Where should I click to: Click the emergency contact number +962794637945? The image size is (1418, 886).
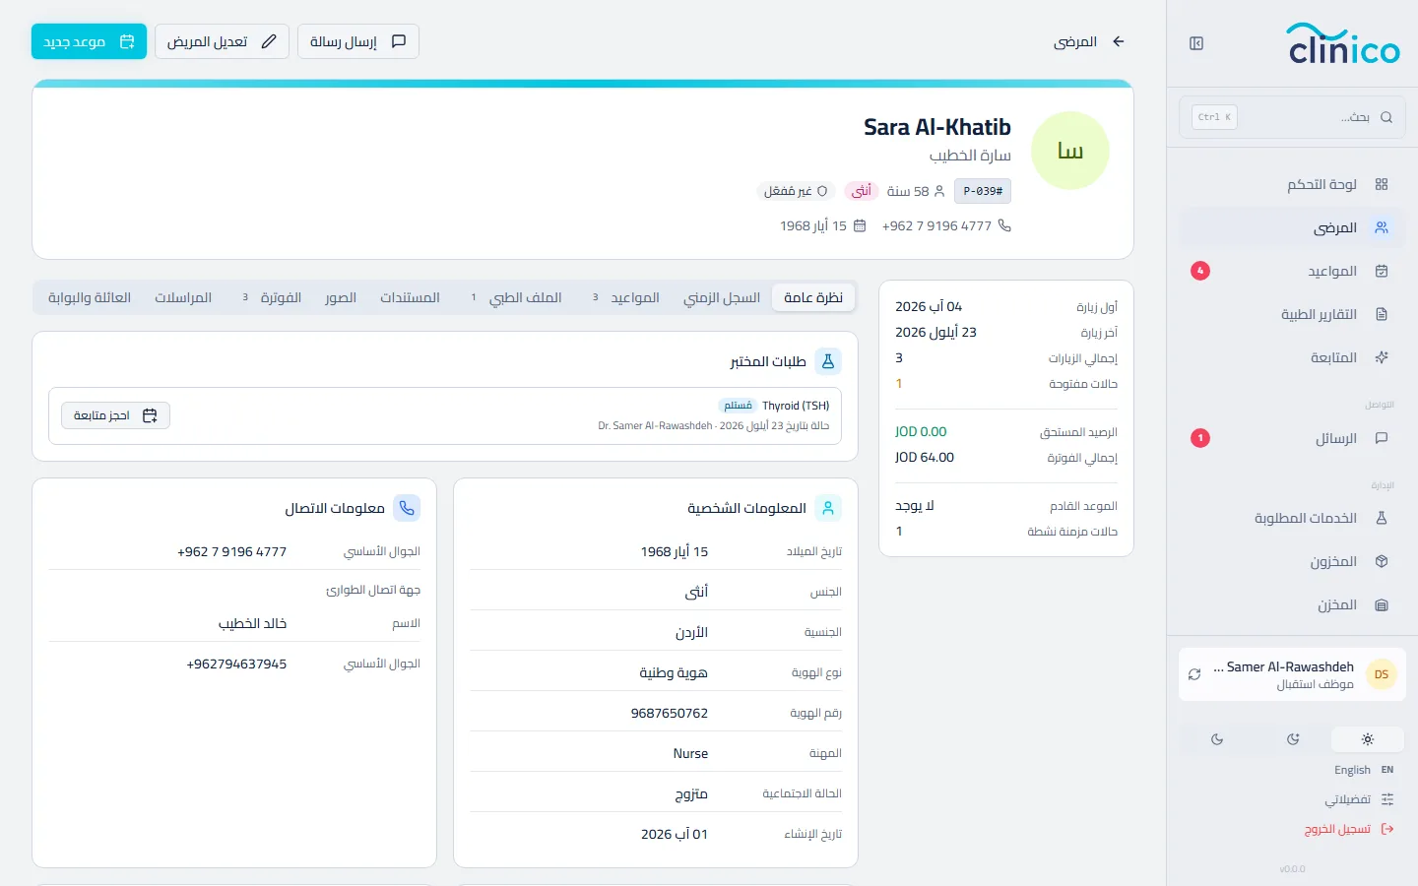[236, 664]
